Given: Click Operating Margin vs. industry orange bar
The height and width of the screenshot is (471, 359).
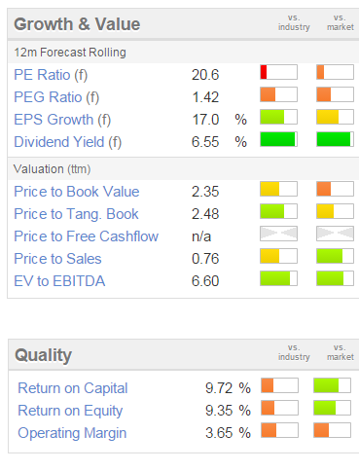Looking at the screenshot, I should pos(279,430).
